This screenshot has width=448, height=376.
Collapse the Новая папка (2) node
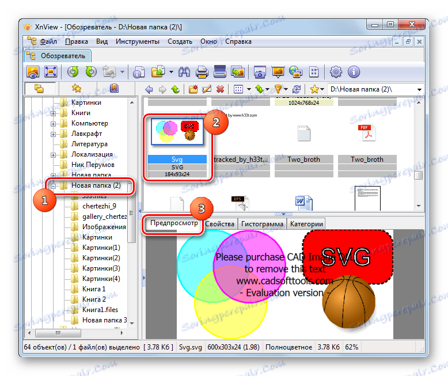53,186
